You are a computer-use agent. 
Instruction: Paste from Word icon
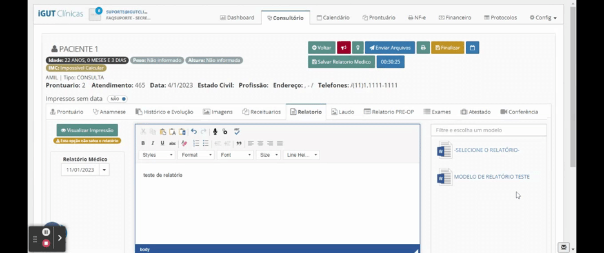coord(182,132)
